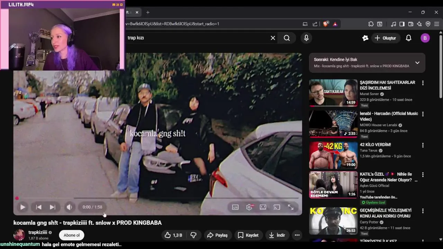Screen dimensions: 443x249
Task: Open Murat Soner channel name
Action: pyautogui.click(x=369, y=94)
